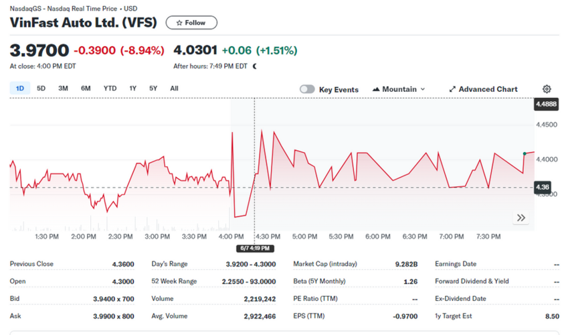Click the Forward Dividend & Yield label

(472, 281)
